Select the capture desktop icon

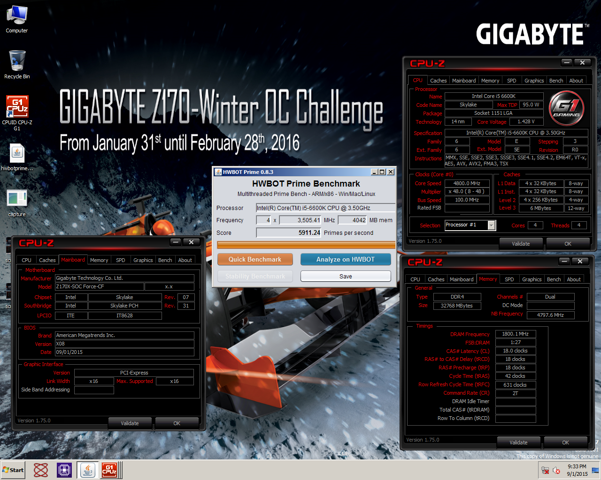point(17,203)
